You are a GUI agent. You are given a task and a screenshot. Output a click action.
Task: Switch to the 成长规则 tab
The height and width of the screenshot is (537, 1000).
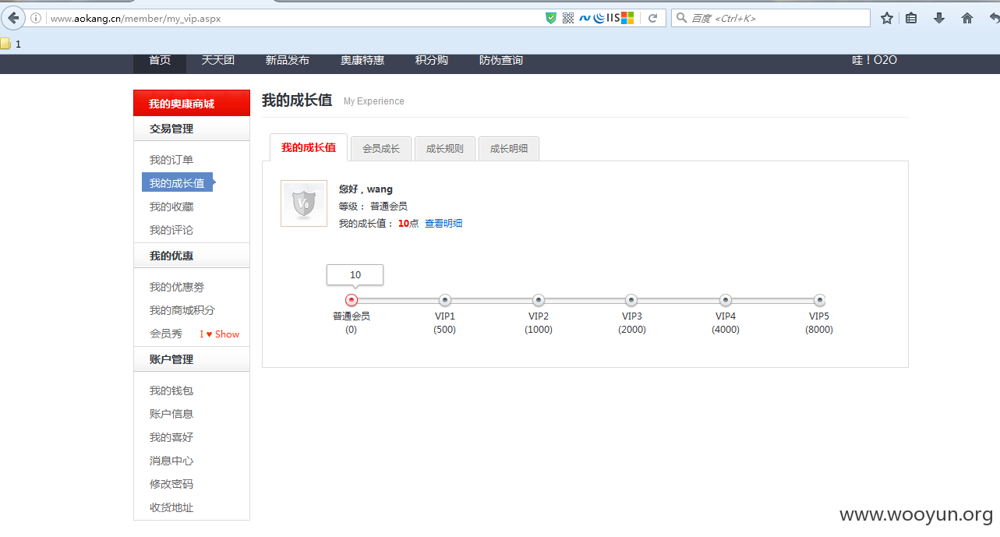445,148
